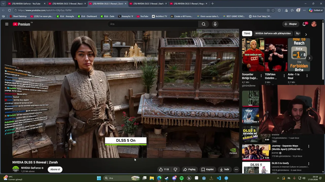The image size is (325, 182).
Task: Open the DLSS 5 Devrim mi thumbnail
Action: tap(256, 134)
